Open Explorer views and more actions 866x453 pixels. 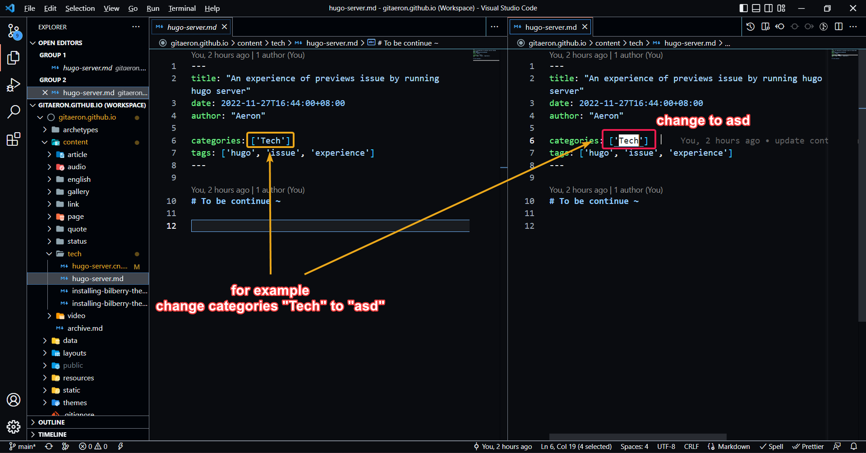coord(136,27)
